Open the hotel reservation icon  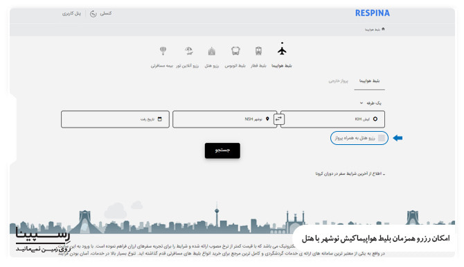[x=212, y=51]
